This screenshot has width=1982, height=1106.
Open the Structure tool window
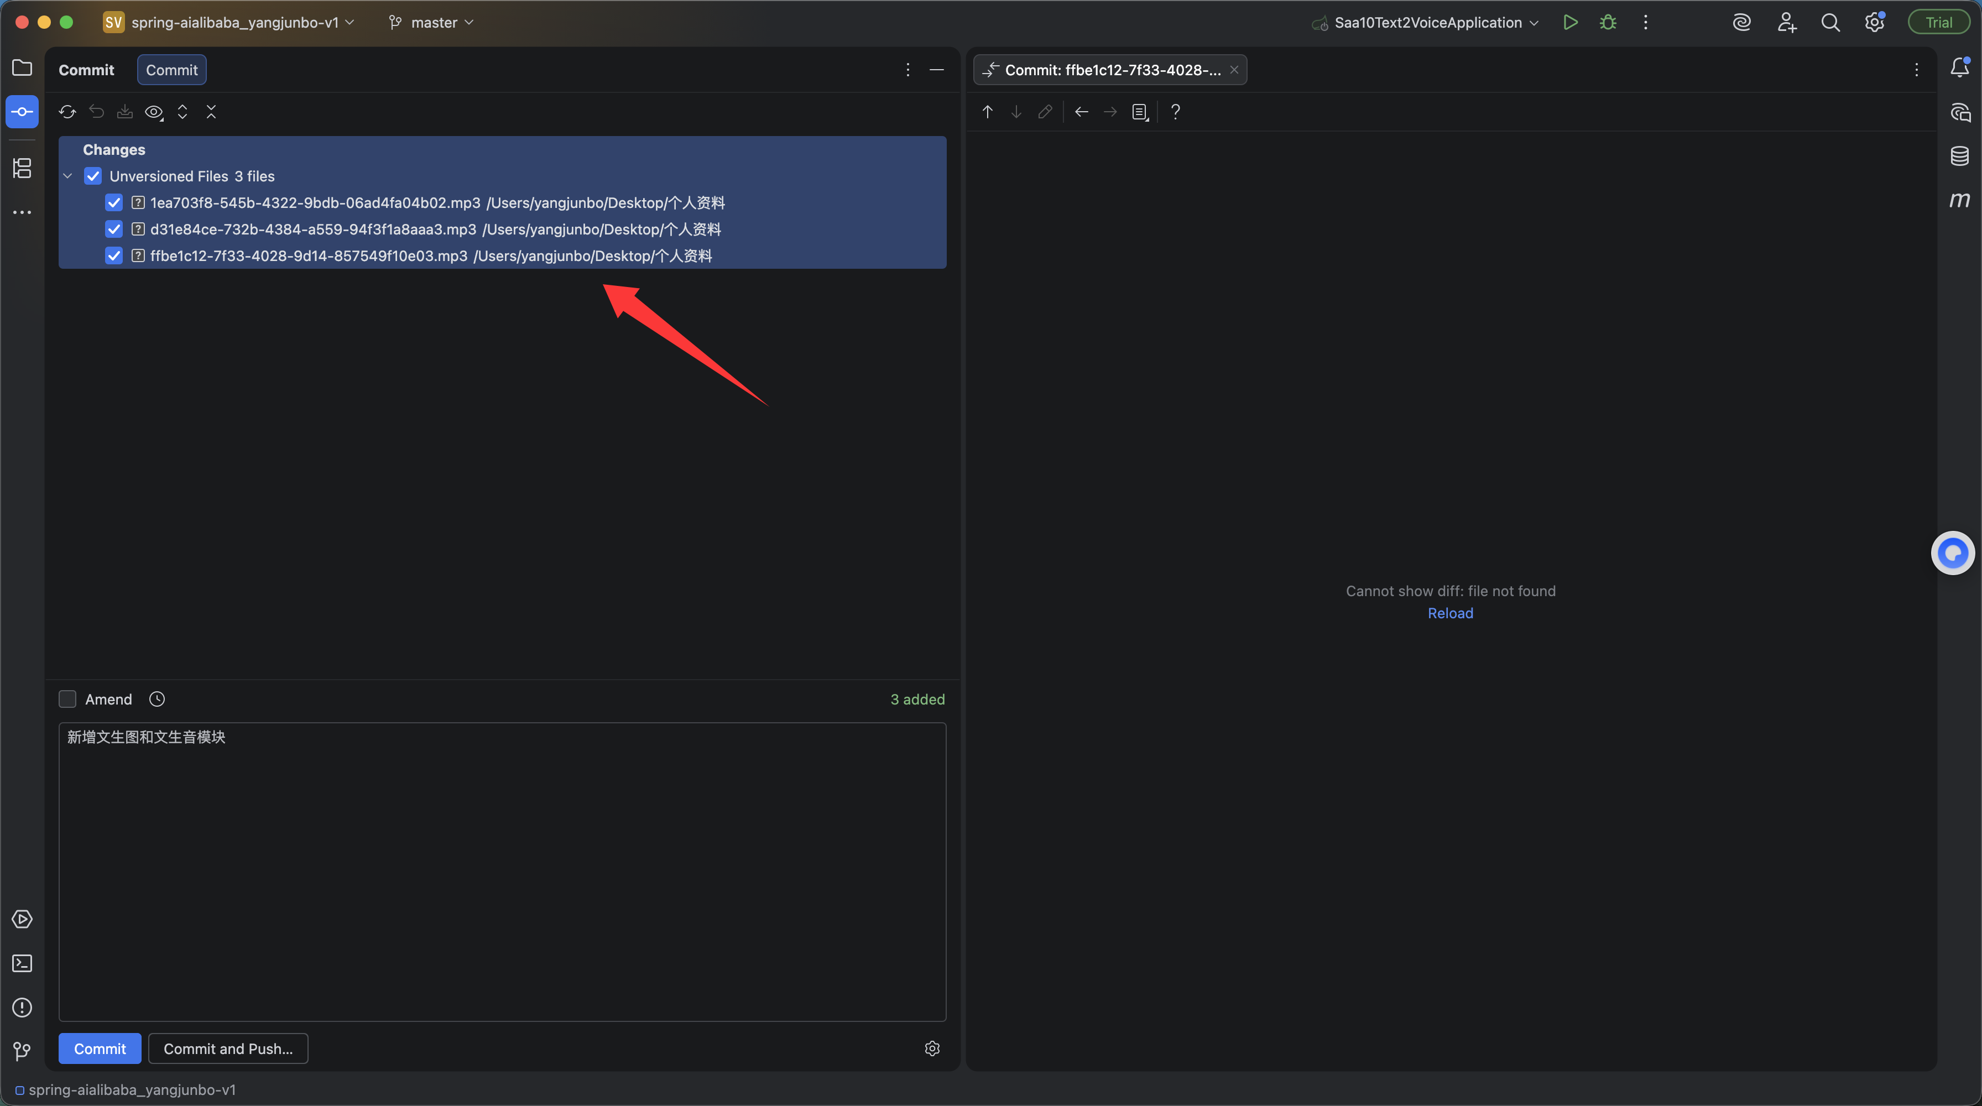pos(22,168)
